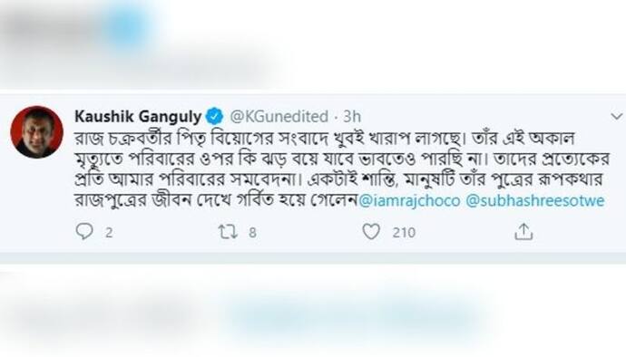Screen dimensions: 626x357
Task: Like the tweet with the heart icon
Action: (x=371, y=232)
